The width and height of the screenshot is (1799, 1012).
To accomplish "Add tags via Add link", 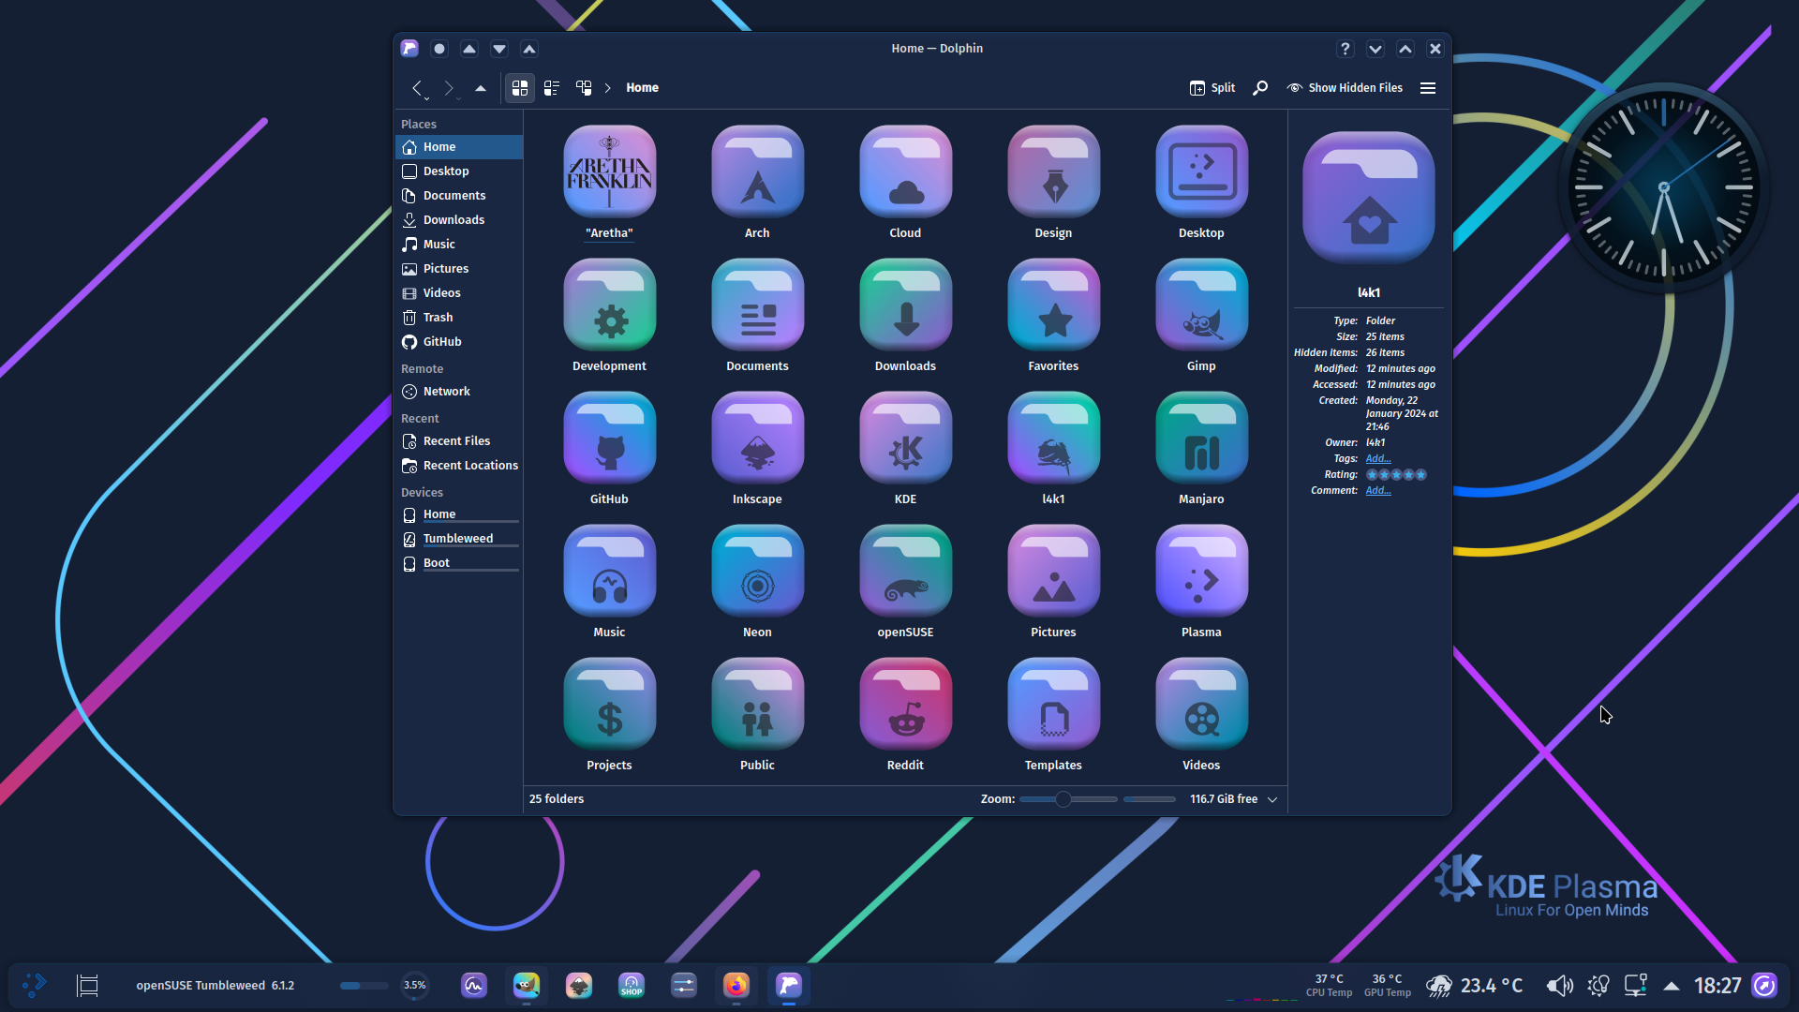I will (1377, 459).
